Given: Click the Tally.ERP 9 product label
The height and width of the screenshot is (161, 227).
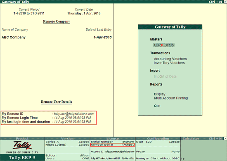Looking at the screenshot, I should click(22, 158).
